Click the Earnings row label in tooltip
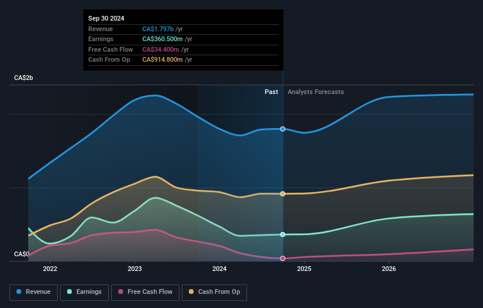 [x=101, y=39]
